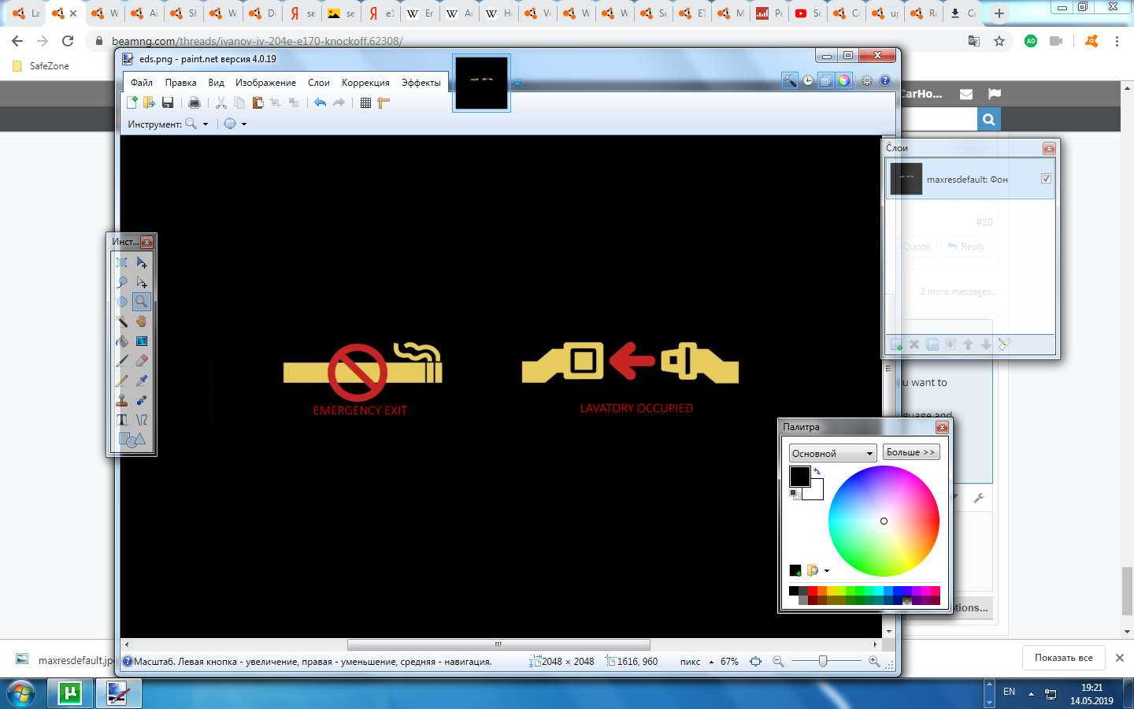This screenshot has width=1134, height=709.
Task: Open paint.net help menu icon
Action: 885,80
